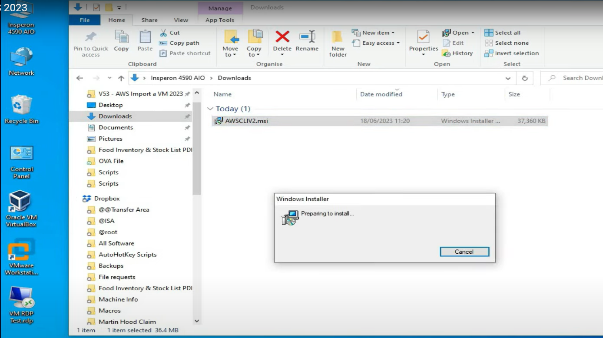603x338 pixels.
Task: Select Desktop in navigation pane
Action: (x=110, y=105)
